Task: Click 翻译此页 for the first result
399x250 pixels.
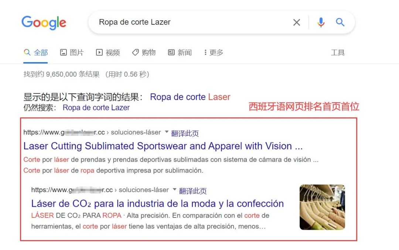Action: (185, 133)
